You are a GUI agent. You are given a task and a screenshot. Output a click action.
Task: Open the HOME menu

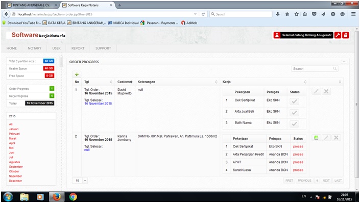pos(12,48)
